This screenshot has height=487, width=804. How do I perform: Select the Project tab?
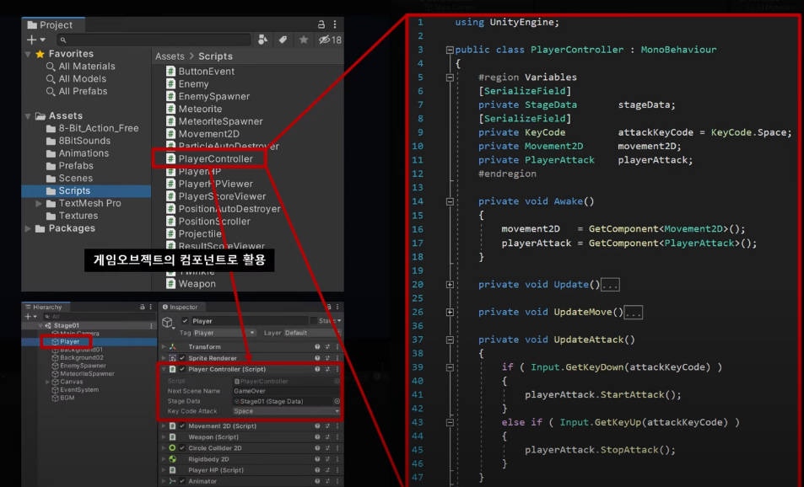(x=53, y=24)
